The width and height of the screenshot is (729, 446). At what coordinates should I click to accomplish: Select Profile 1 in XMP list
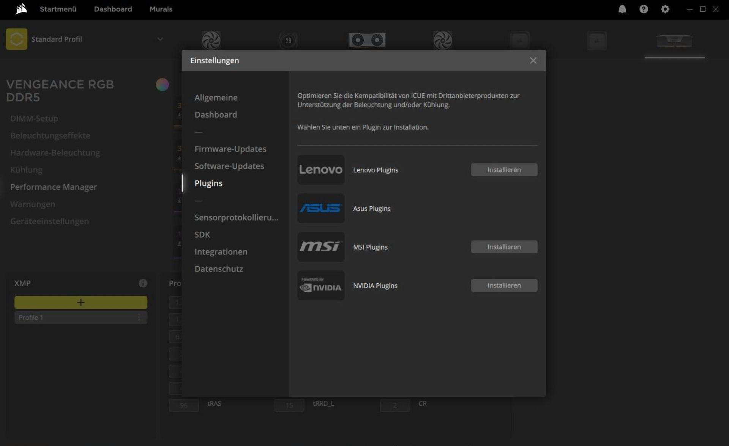[x=81, y=317]
